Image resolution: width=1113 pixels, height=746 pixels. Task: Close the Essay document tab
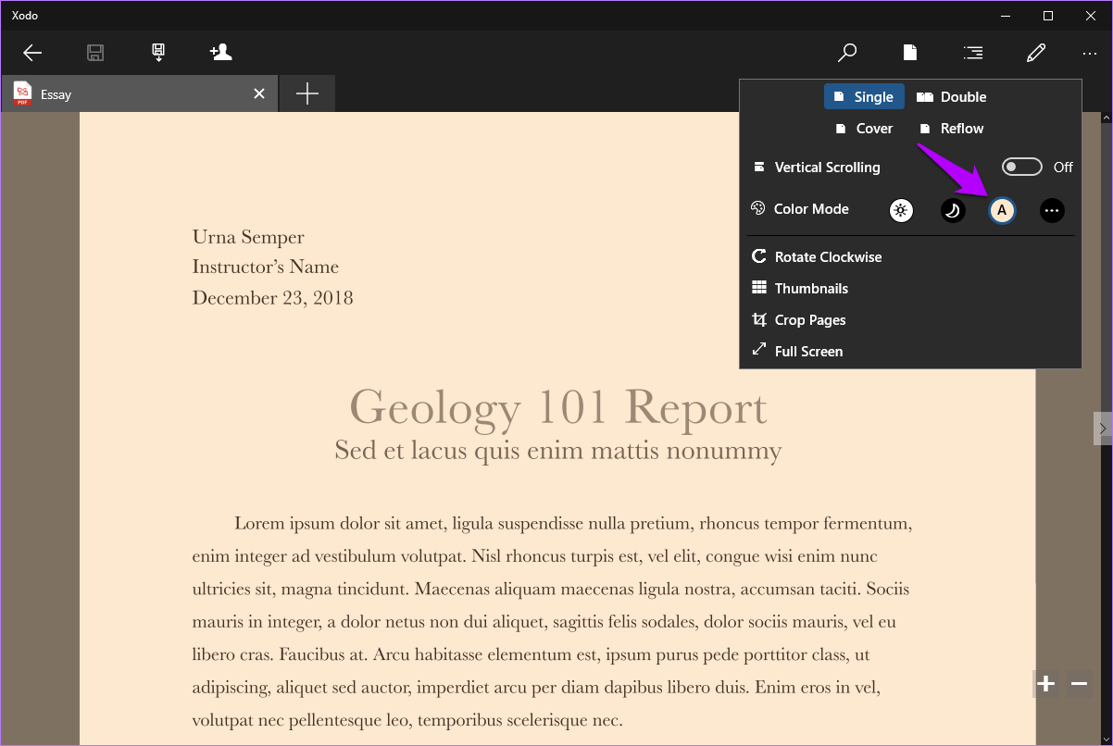pyautogui.click(x=259, y=93)
